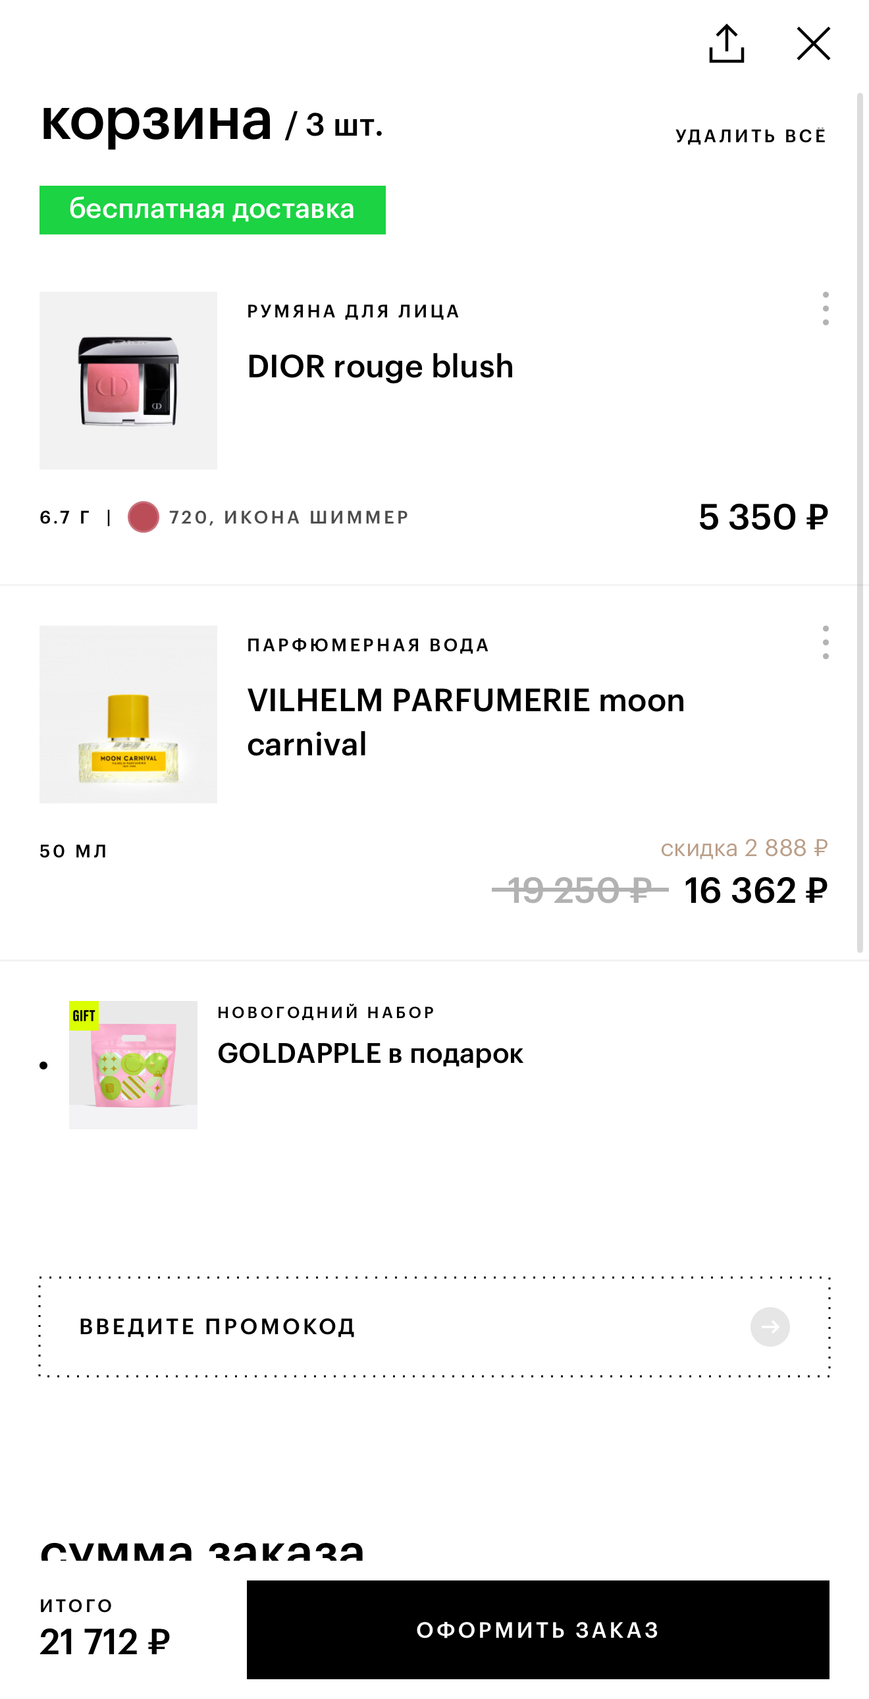Open the VILHELM PARFUMERIE moon carnival title
Screen dimensions: 869x1699
coord(465,722)
